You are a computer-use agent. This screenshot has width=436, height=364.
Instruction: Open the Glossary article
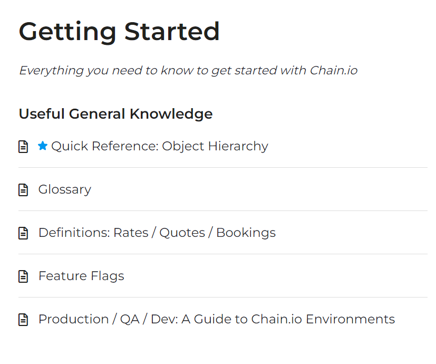tap(64, 189)
